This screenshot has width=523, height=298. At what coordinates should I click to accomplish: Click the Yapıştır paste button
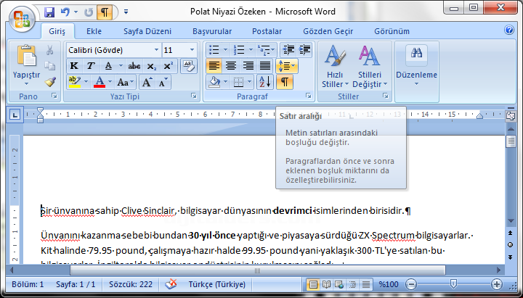26,65
